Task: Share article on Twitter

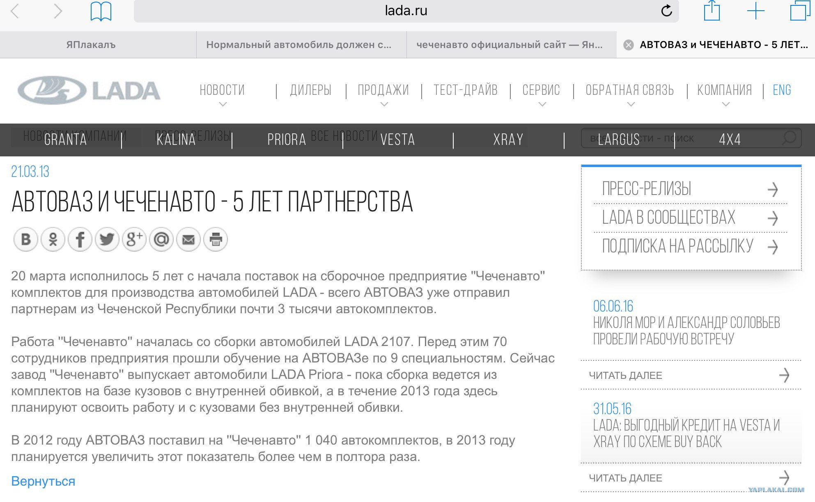Action: point(107,239)
